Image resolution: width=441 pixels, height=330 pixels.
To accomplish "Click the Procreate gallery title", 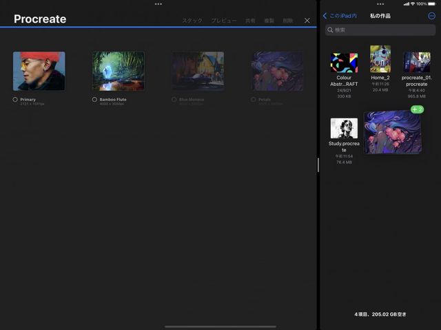I will coord(40,19).
